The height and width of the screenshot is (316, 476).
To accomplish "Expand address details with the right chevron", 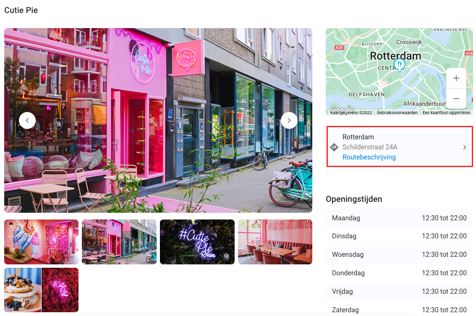I will (465, 147).
